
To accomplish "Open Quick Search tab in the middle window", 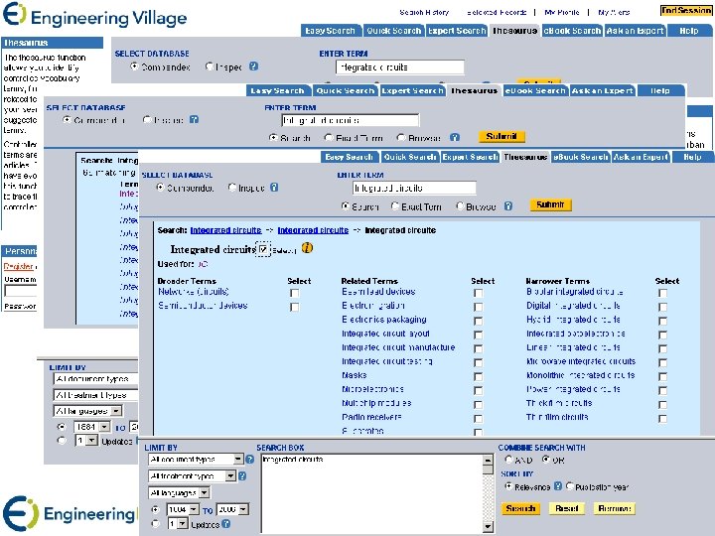I will pos(346,90).
